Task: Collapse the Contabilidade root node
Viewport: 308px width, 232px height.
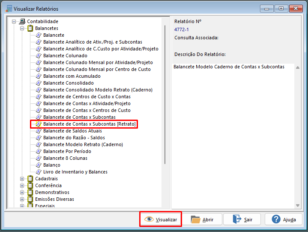Action: (x=14, y=21)
